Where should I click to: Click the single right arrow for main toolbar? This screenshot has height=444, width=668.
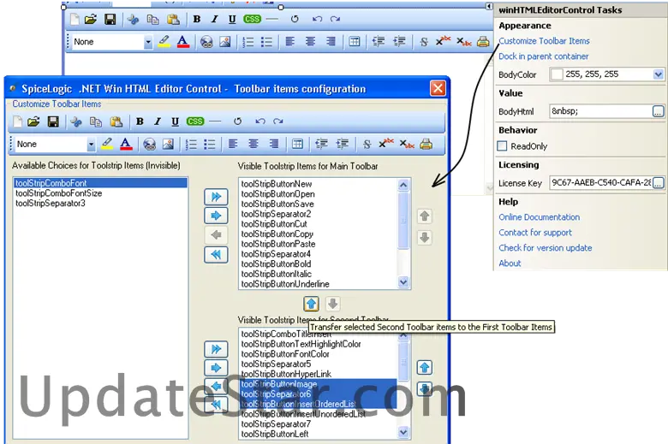click(x=216, y=216)
